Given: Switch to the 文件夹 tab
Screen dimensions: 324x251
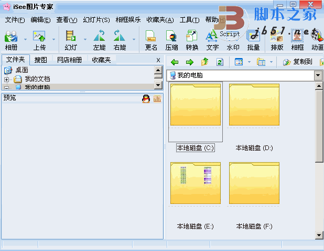Looking at the screenshot, I should point(16,60).
